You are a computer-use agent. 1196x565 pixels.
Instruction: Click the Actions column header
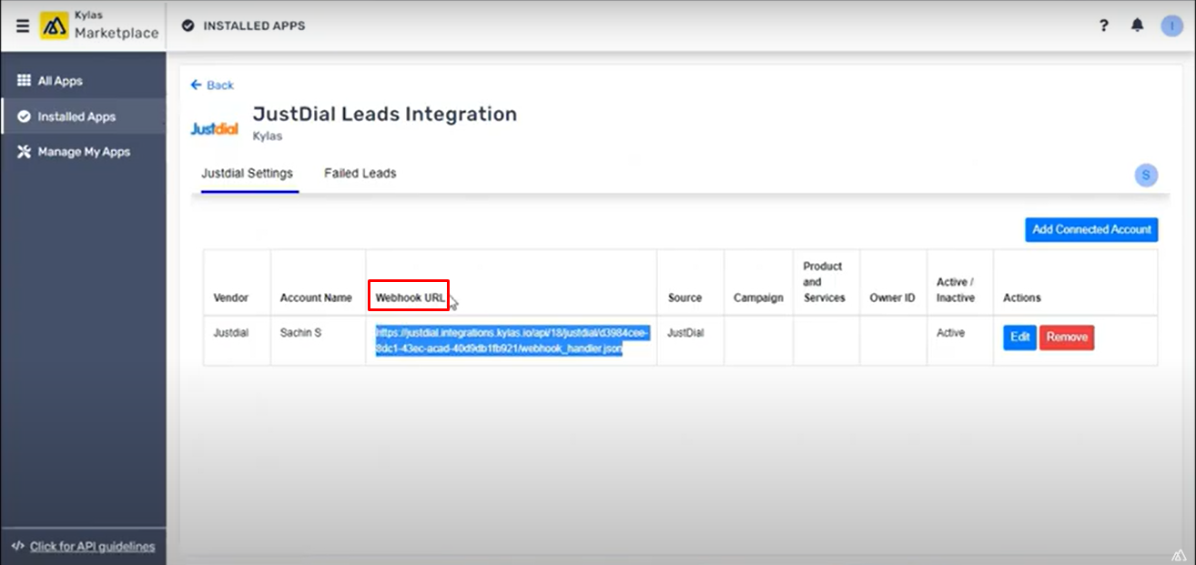[x=1022, y=298]
